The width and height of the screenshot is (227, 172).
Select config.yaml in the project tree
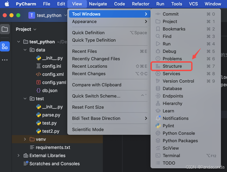pyautogui.click(x=54, y=83)
